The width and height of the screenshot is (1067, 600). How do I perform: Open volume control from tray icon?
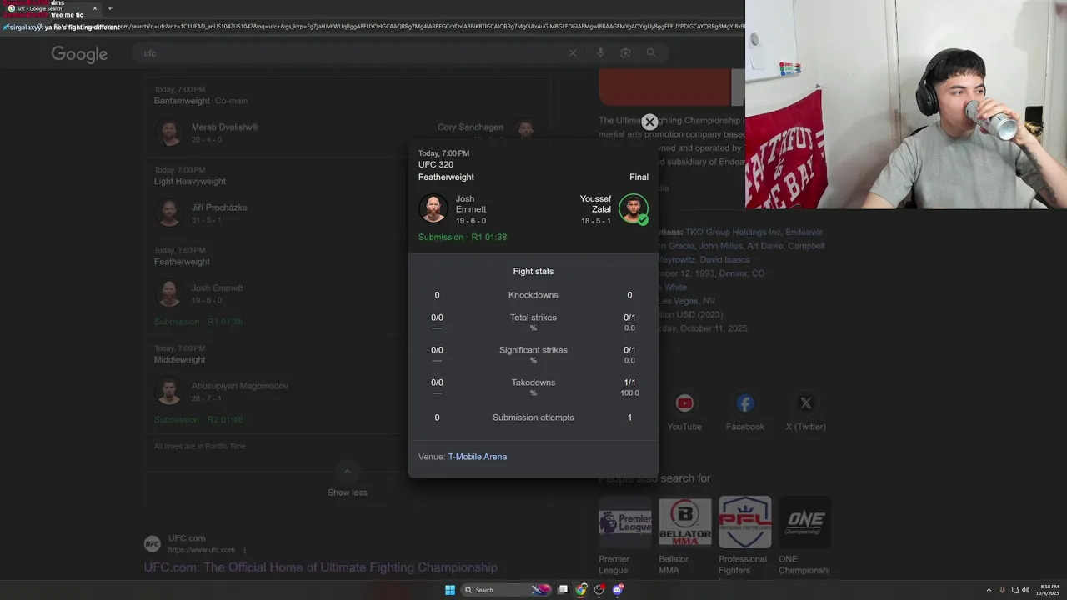(x=1025, y=590)
